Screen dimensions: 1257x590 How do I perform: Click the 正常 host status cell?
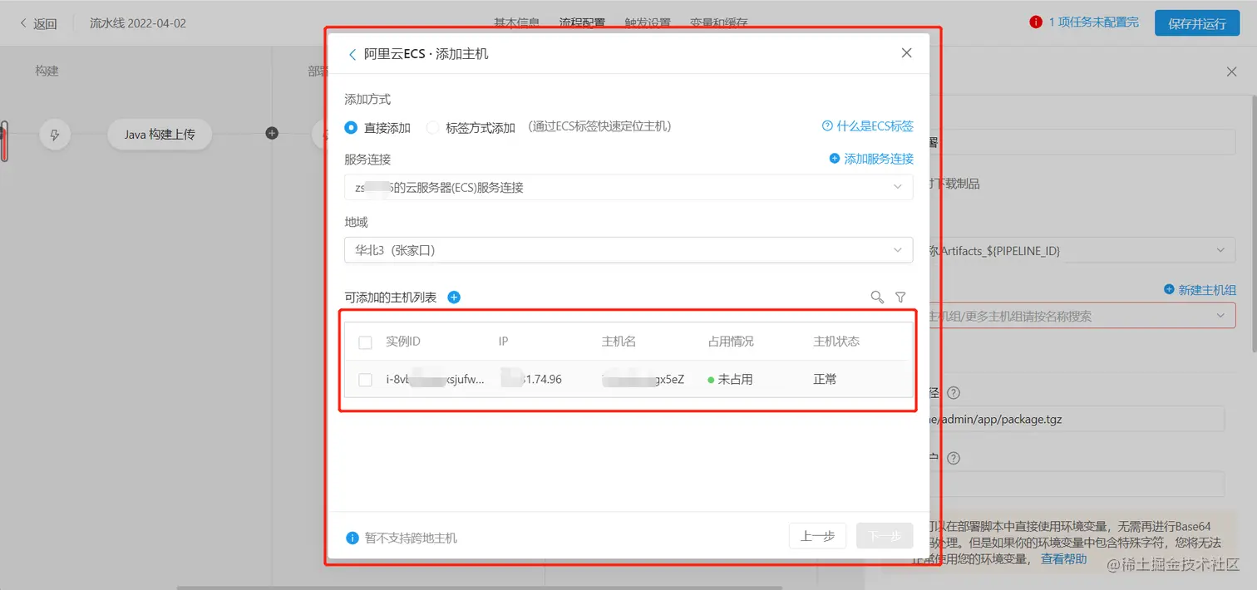825,380
